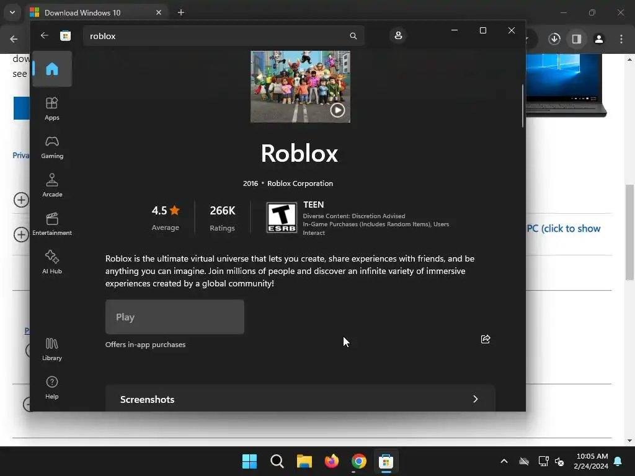Click the Roblox Corporation publisher link

click(300, 183)
